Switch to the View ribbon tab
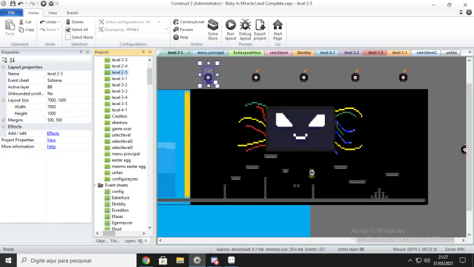This screenshot has height=267, width=474. coord(52,13)
